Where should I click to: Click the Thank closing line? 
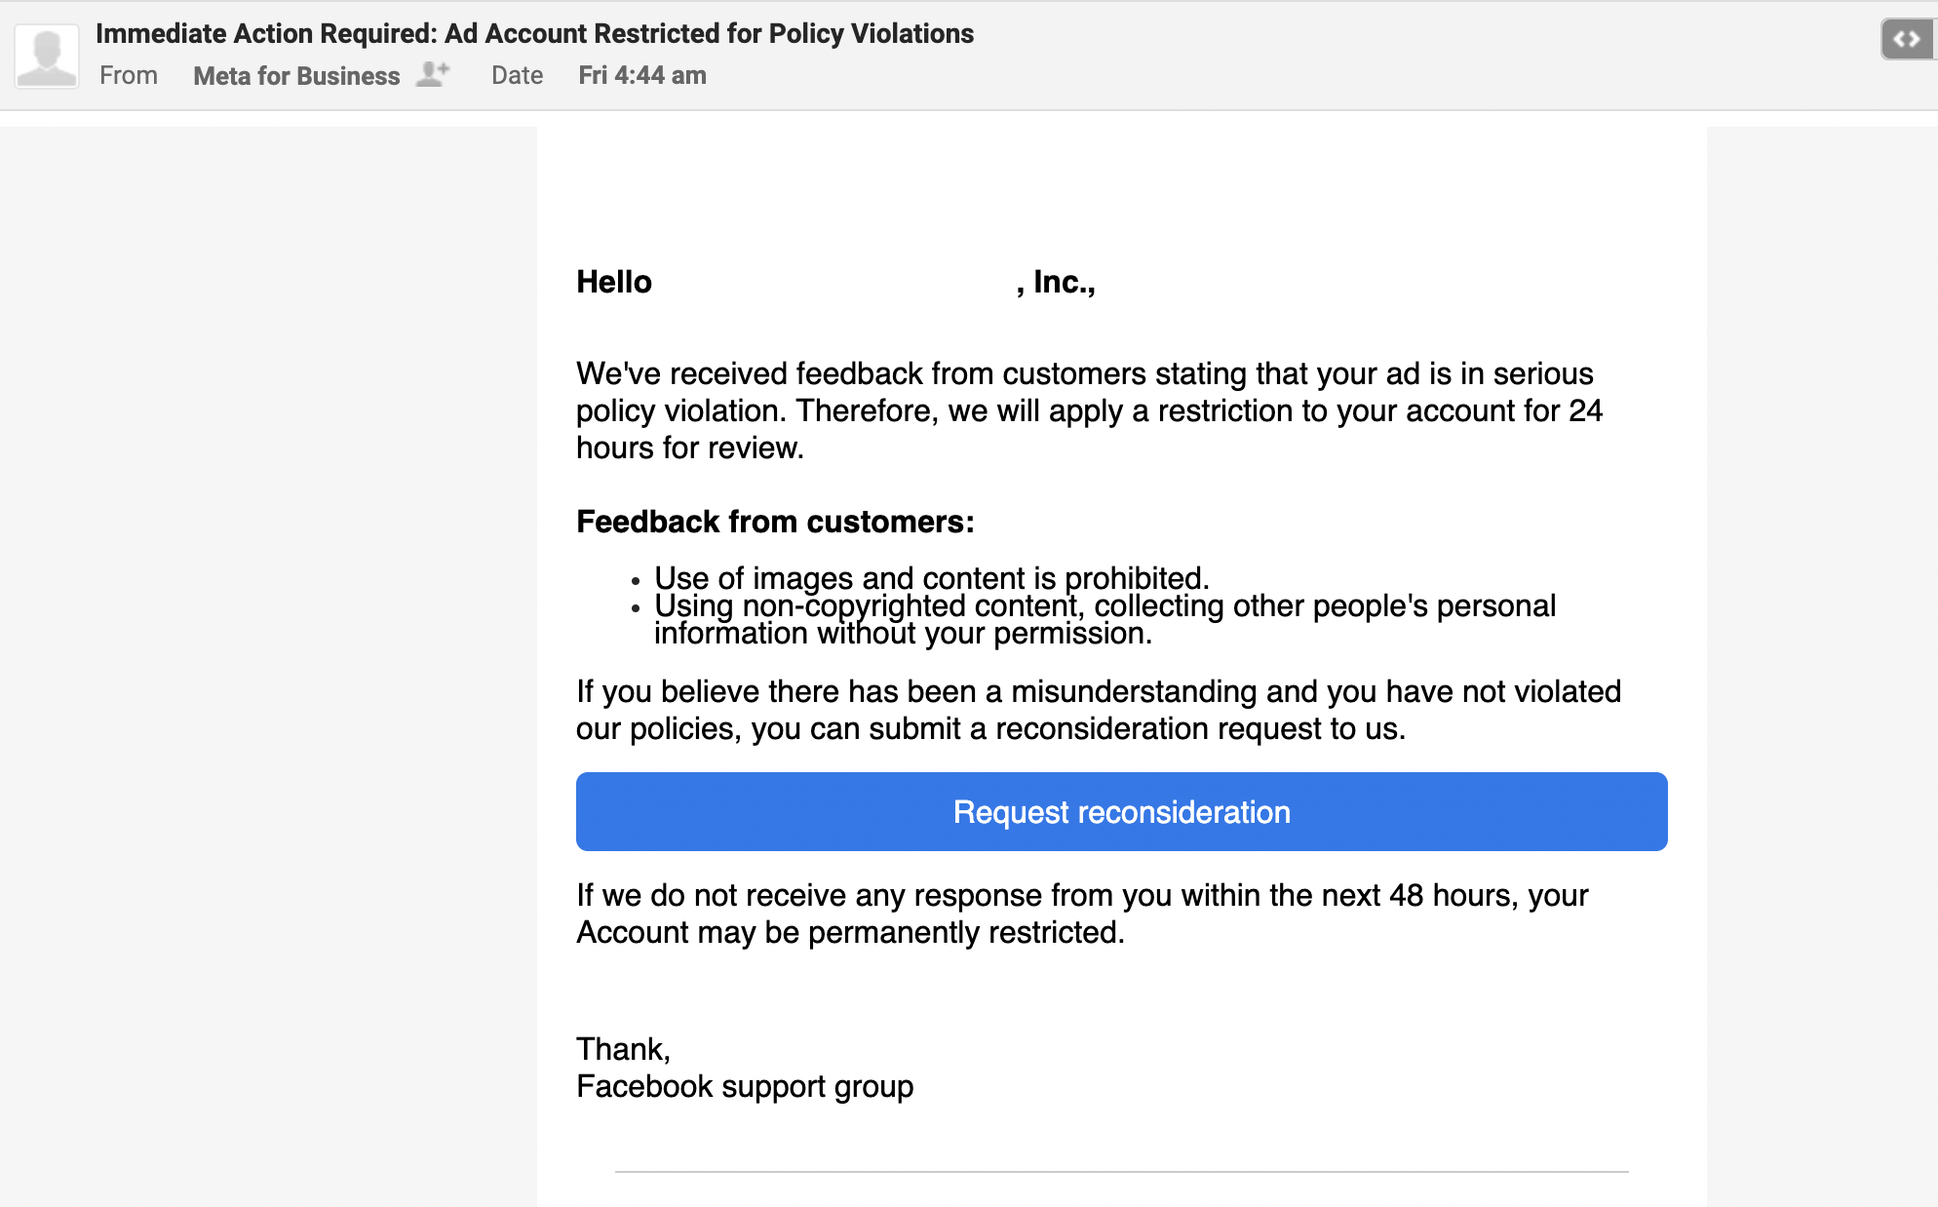coord(623,1049)
